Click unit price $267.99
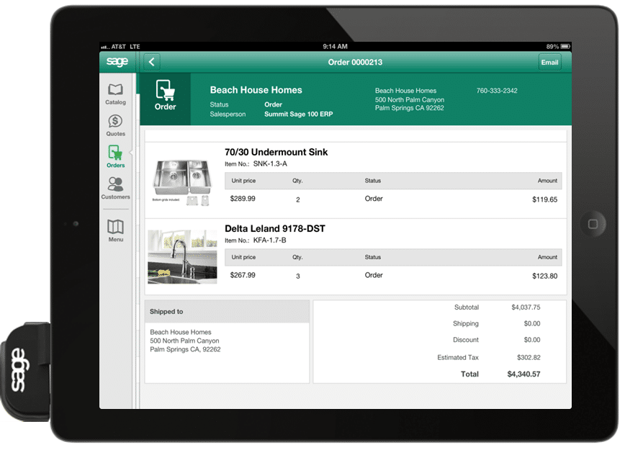 pyautogui.click(x=243, y=275)
